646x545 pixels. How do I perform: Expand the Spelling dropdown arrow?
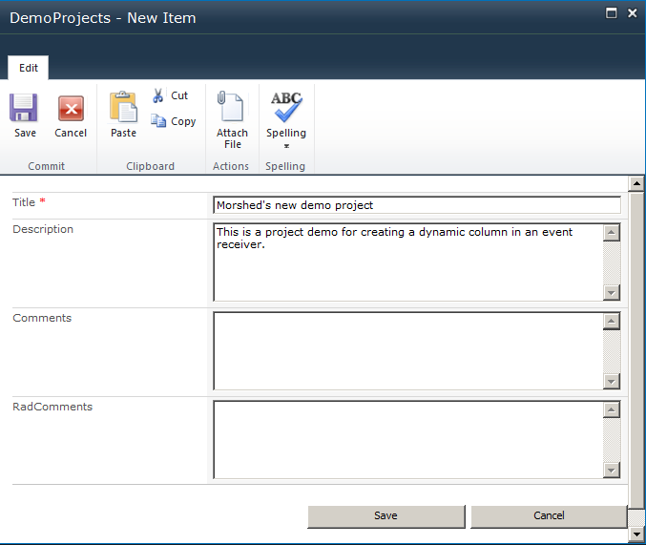286,147
